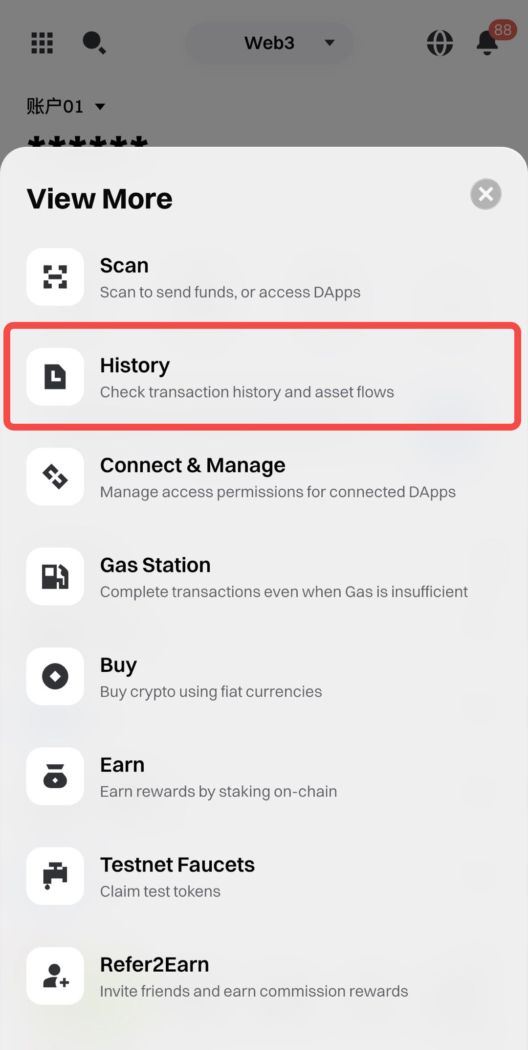
Task: Tap the Connect & Manage icon
Action: tap(55, 477)
